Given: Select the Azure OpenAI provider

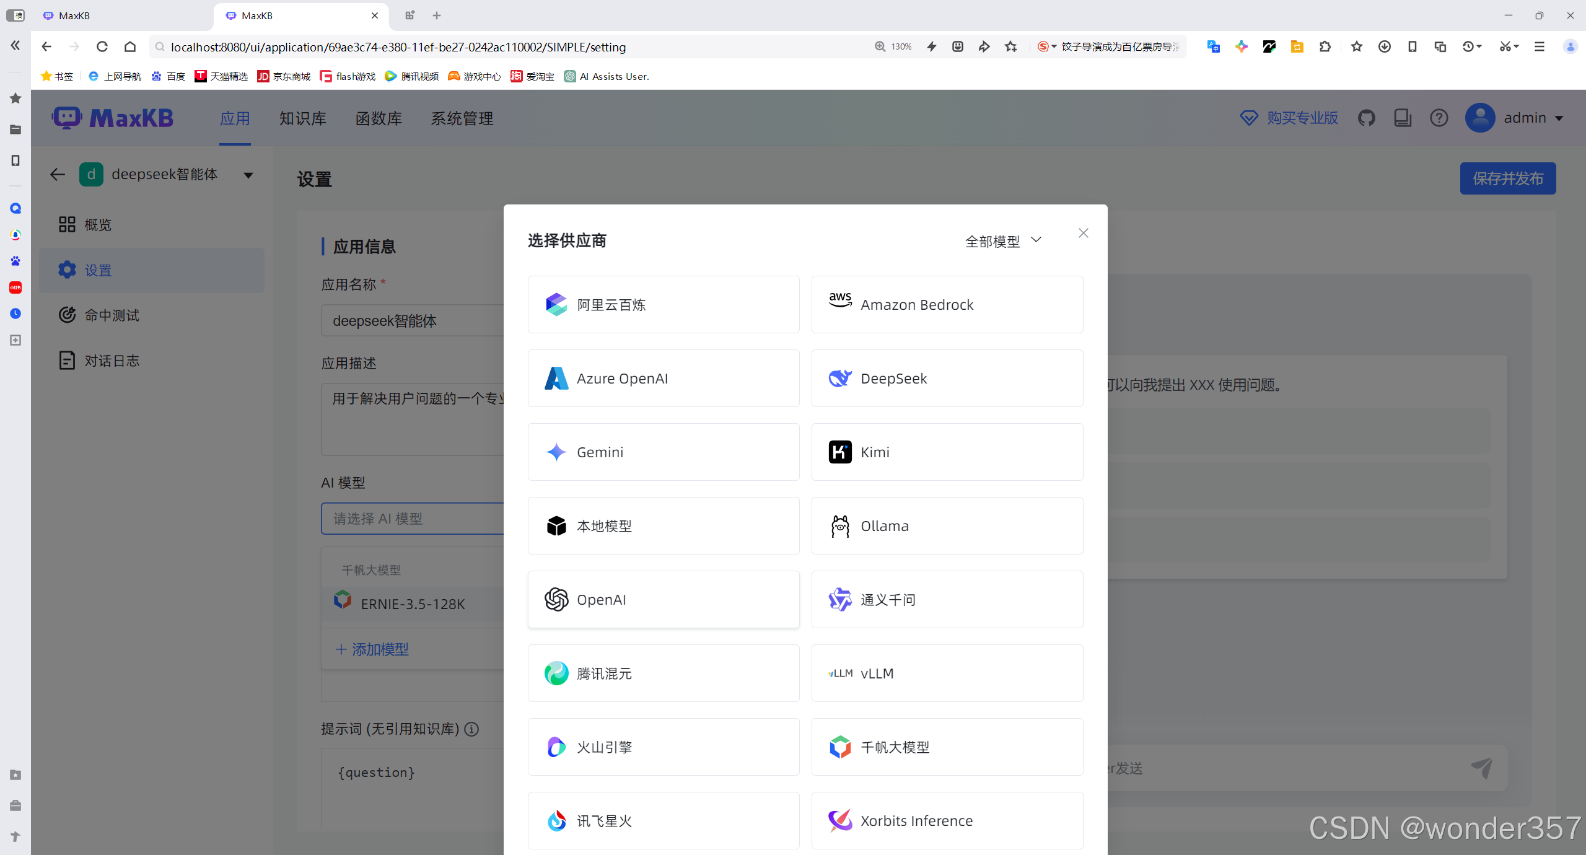Looking at the screenshot, I should [663, 378].
